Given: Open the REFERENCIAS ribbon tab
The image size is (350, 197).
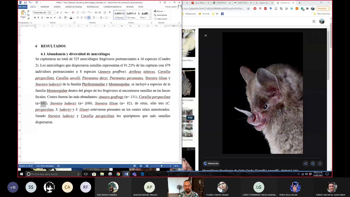Looking at the screenshot, I should 93,7.
